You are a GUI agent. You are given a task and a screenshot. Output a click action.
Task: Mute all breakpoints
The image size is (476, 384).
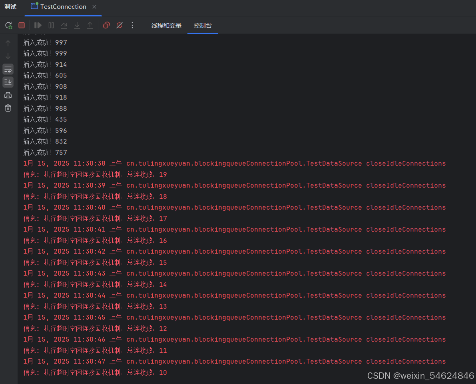119,25
